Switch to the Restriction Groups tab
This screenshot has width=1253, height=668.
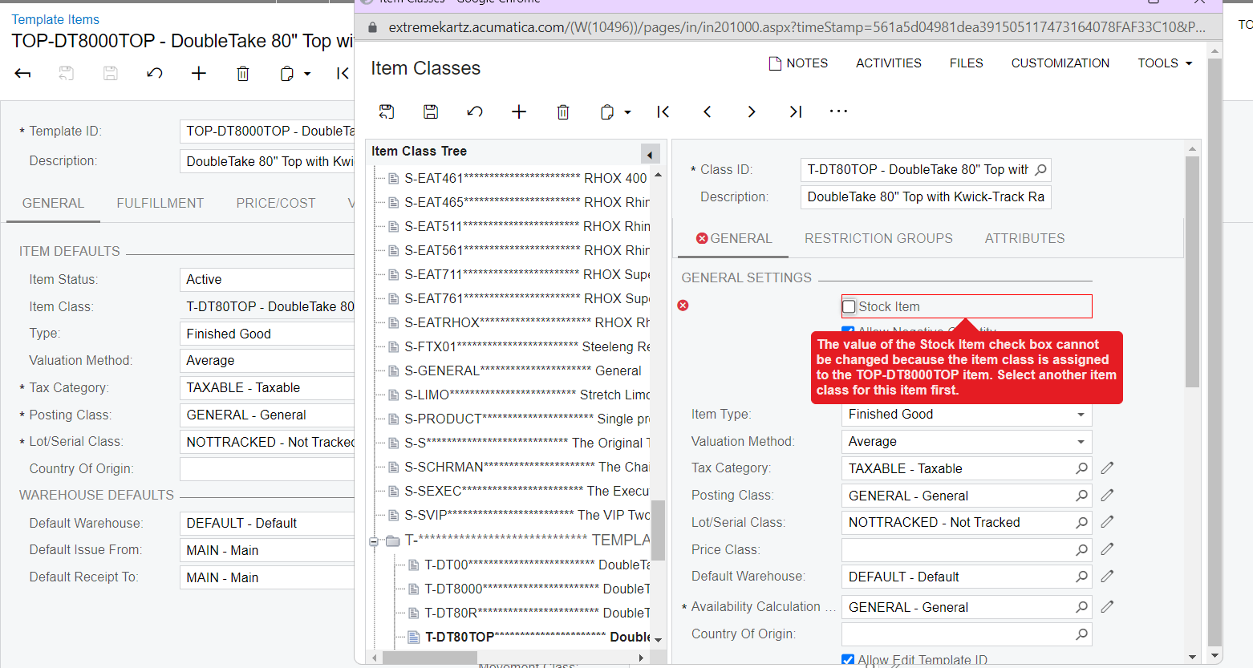pos(878,238)
